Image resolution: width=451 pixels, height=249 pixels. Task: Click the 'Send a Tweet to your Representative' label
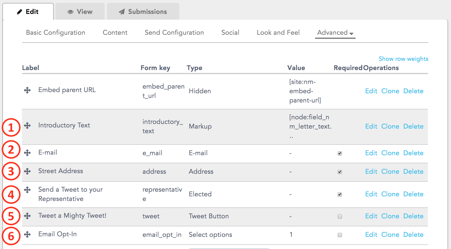coord(71,194)
